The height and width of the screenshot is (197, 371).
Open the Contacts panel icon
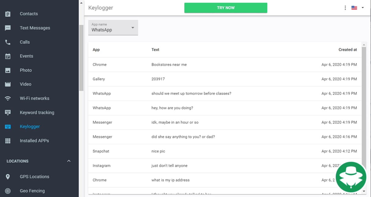(8, 13)
